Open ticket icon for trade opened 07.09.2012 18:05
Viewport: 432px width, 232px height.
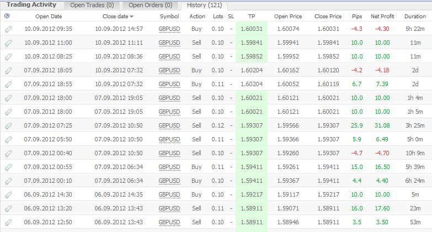pyautogui.click(x=8, y=70)
